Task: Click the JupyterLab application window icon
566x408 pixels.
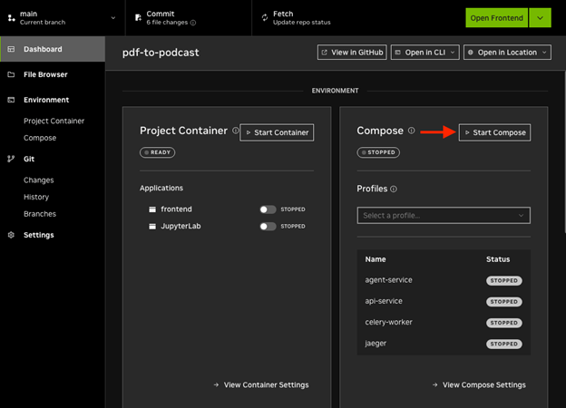Action: pyautogui.click(x=152, y=226)
